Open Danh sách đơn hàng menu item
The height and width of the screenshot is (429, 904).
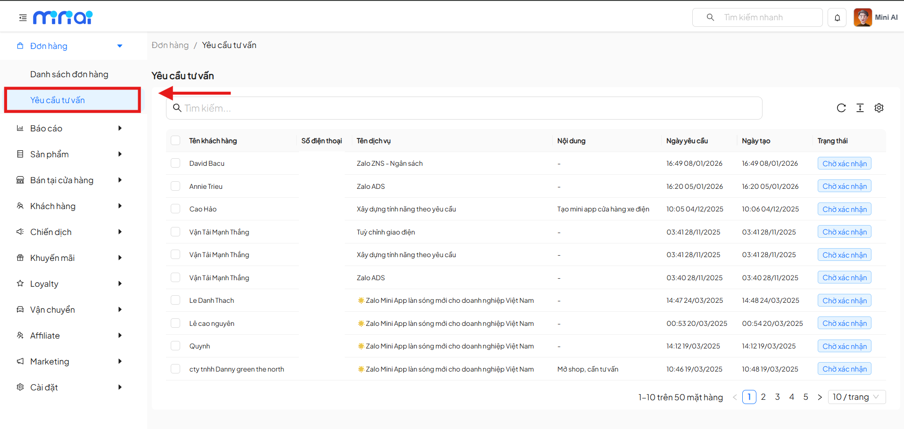click(69, 74)
